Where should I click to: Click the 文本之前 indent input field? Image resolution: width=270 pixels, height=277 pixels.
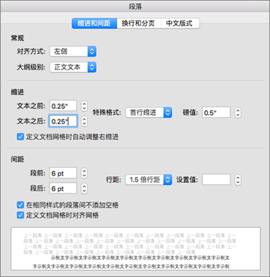(63, 106)
